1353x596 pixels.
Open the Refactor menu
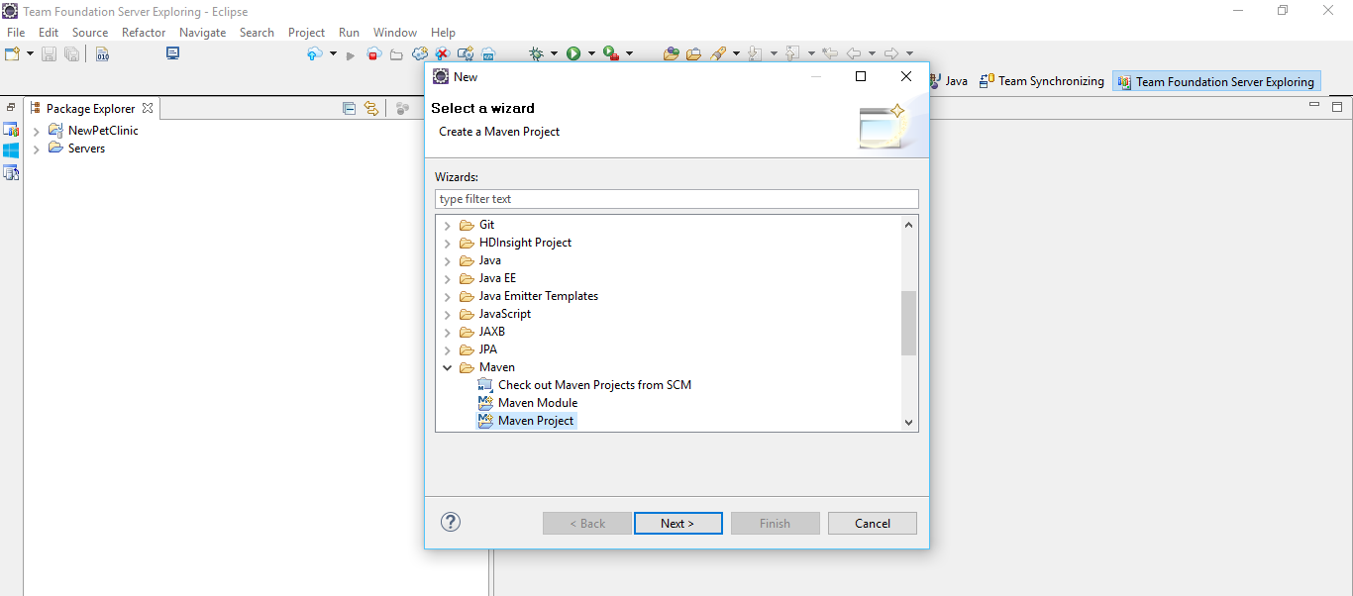pyautogui.click(x=144, y=32)
